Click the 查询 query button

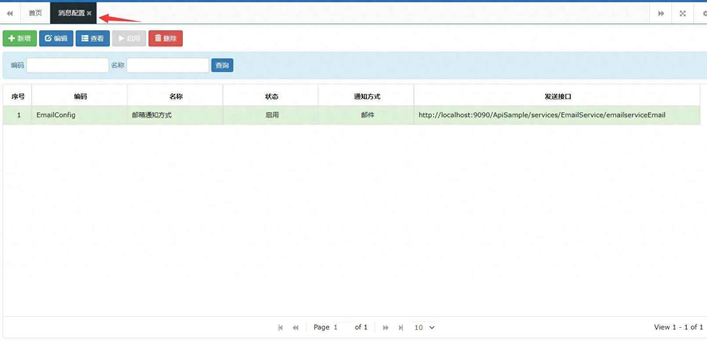[x=222, y=65]
